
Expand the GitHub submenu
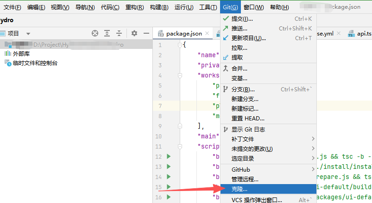pos(268,170)
